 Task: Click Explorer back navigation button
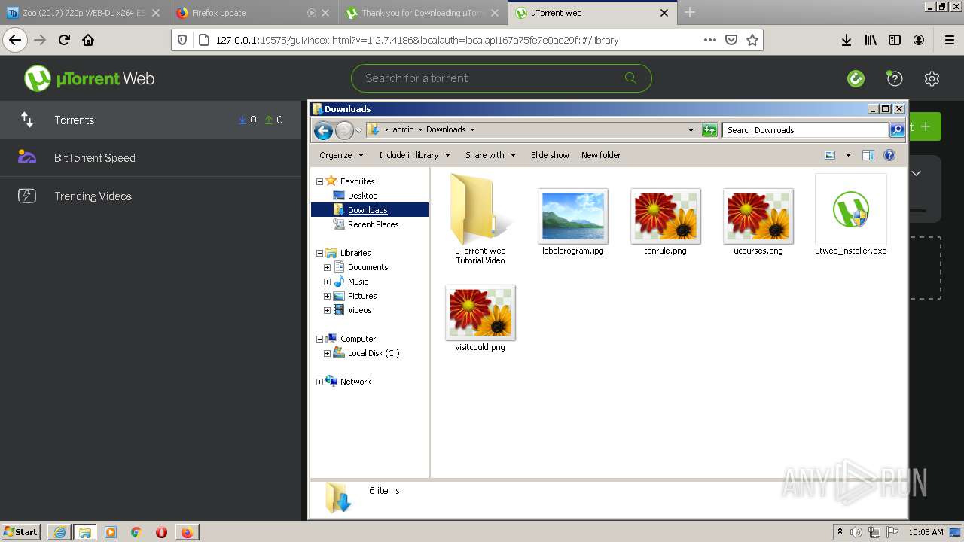323,130
